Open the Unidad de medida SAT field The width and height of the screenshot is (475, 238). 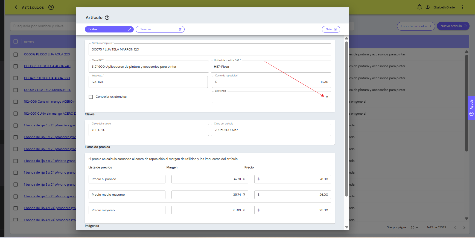point(271,67)
